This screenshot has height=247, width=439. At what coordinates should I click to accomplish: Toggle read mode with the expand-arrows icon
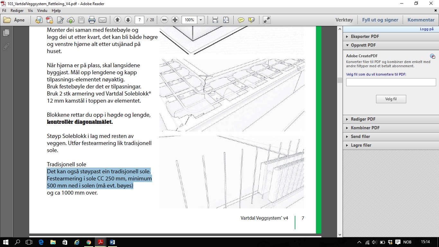click(x=266, y=20)
